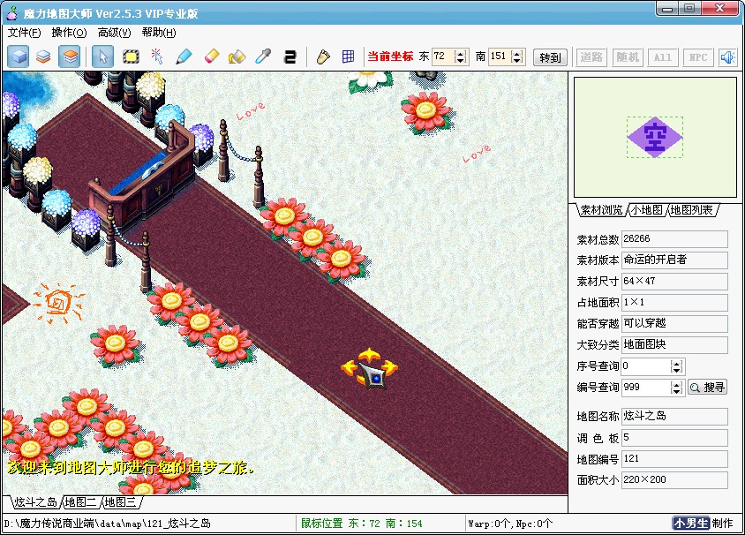Click the 序号查询 input field
The width and height of the screenshot is (745, 535).
(x=645, y=365)
